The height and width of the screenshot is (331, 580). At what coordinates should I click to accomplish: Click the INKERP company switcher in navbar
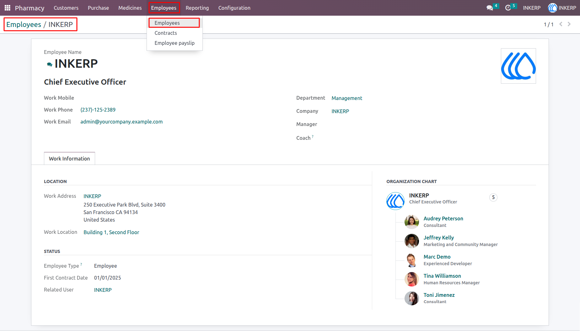(x=532, y=8)
